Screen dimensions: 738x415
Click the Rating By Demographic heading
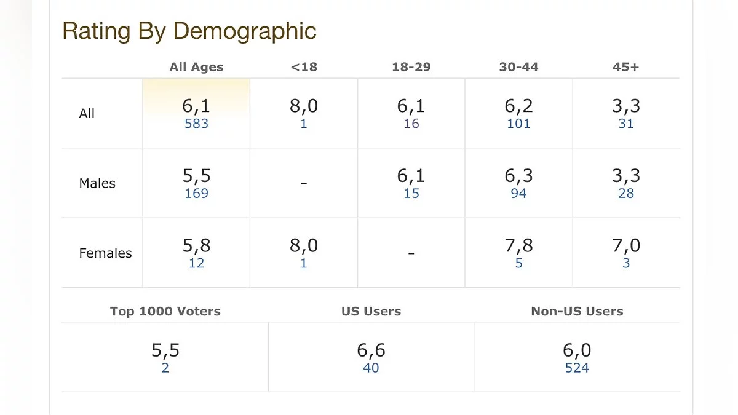tap(189, 31)
